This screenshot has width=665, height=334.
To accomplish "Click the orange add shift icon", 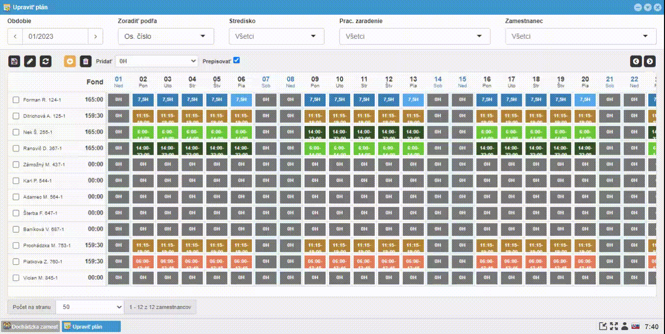I will [x=70, y=61].
